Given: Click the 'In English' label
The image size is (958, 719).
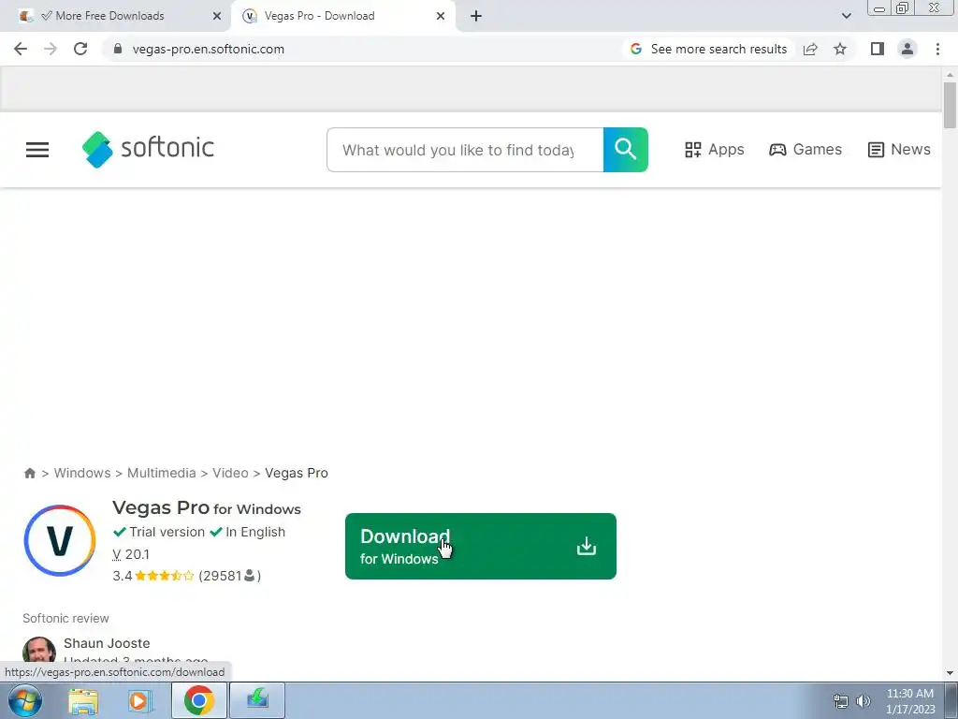Looking at the screenshot, I should pyautogui.click(x=255, y=532).
